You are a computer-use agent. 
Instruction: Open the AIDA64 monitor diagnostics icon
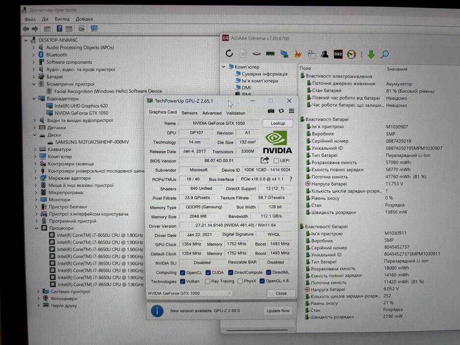[x=284, y=54]
